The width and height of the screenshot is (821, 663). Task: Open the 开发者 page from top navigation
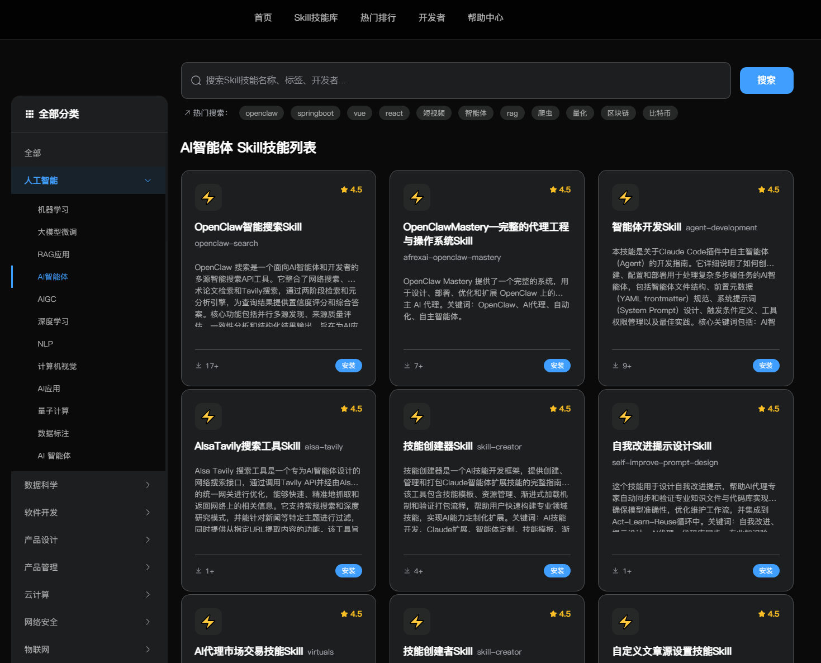(x=431, y=17)
